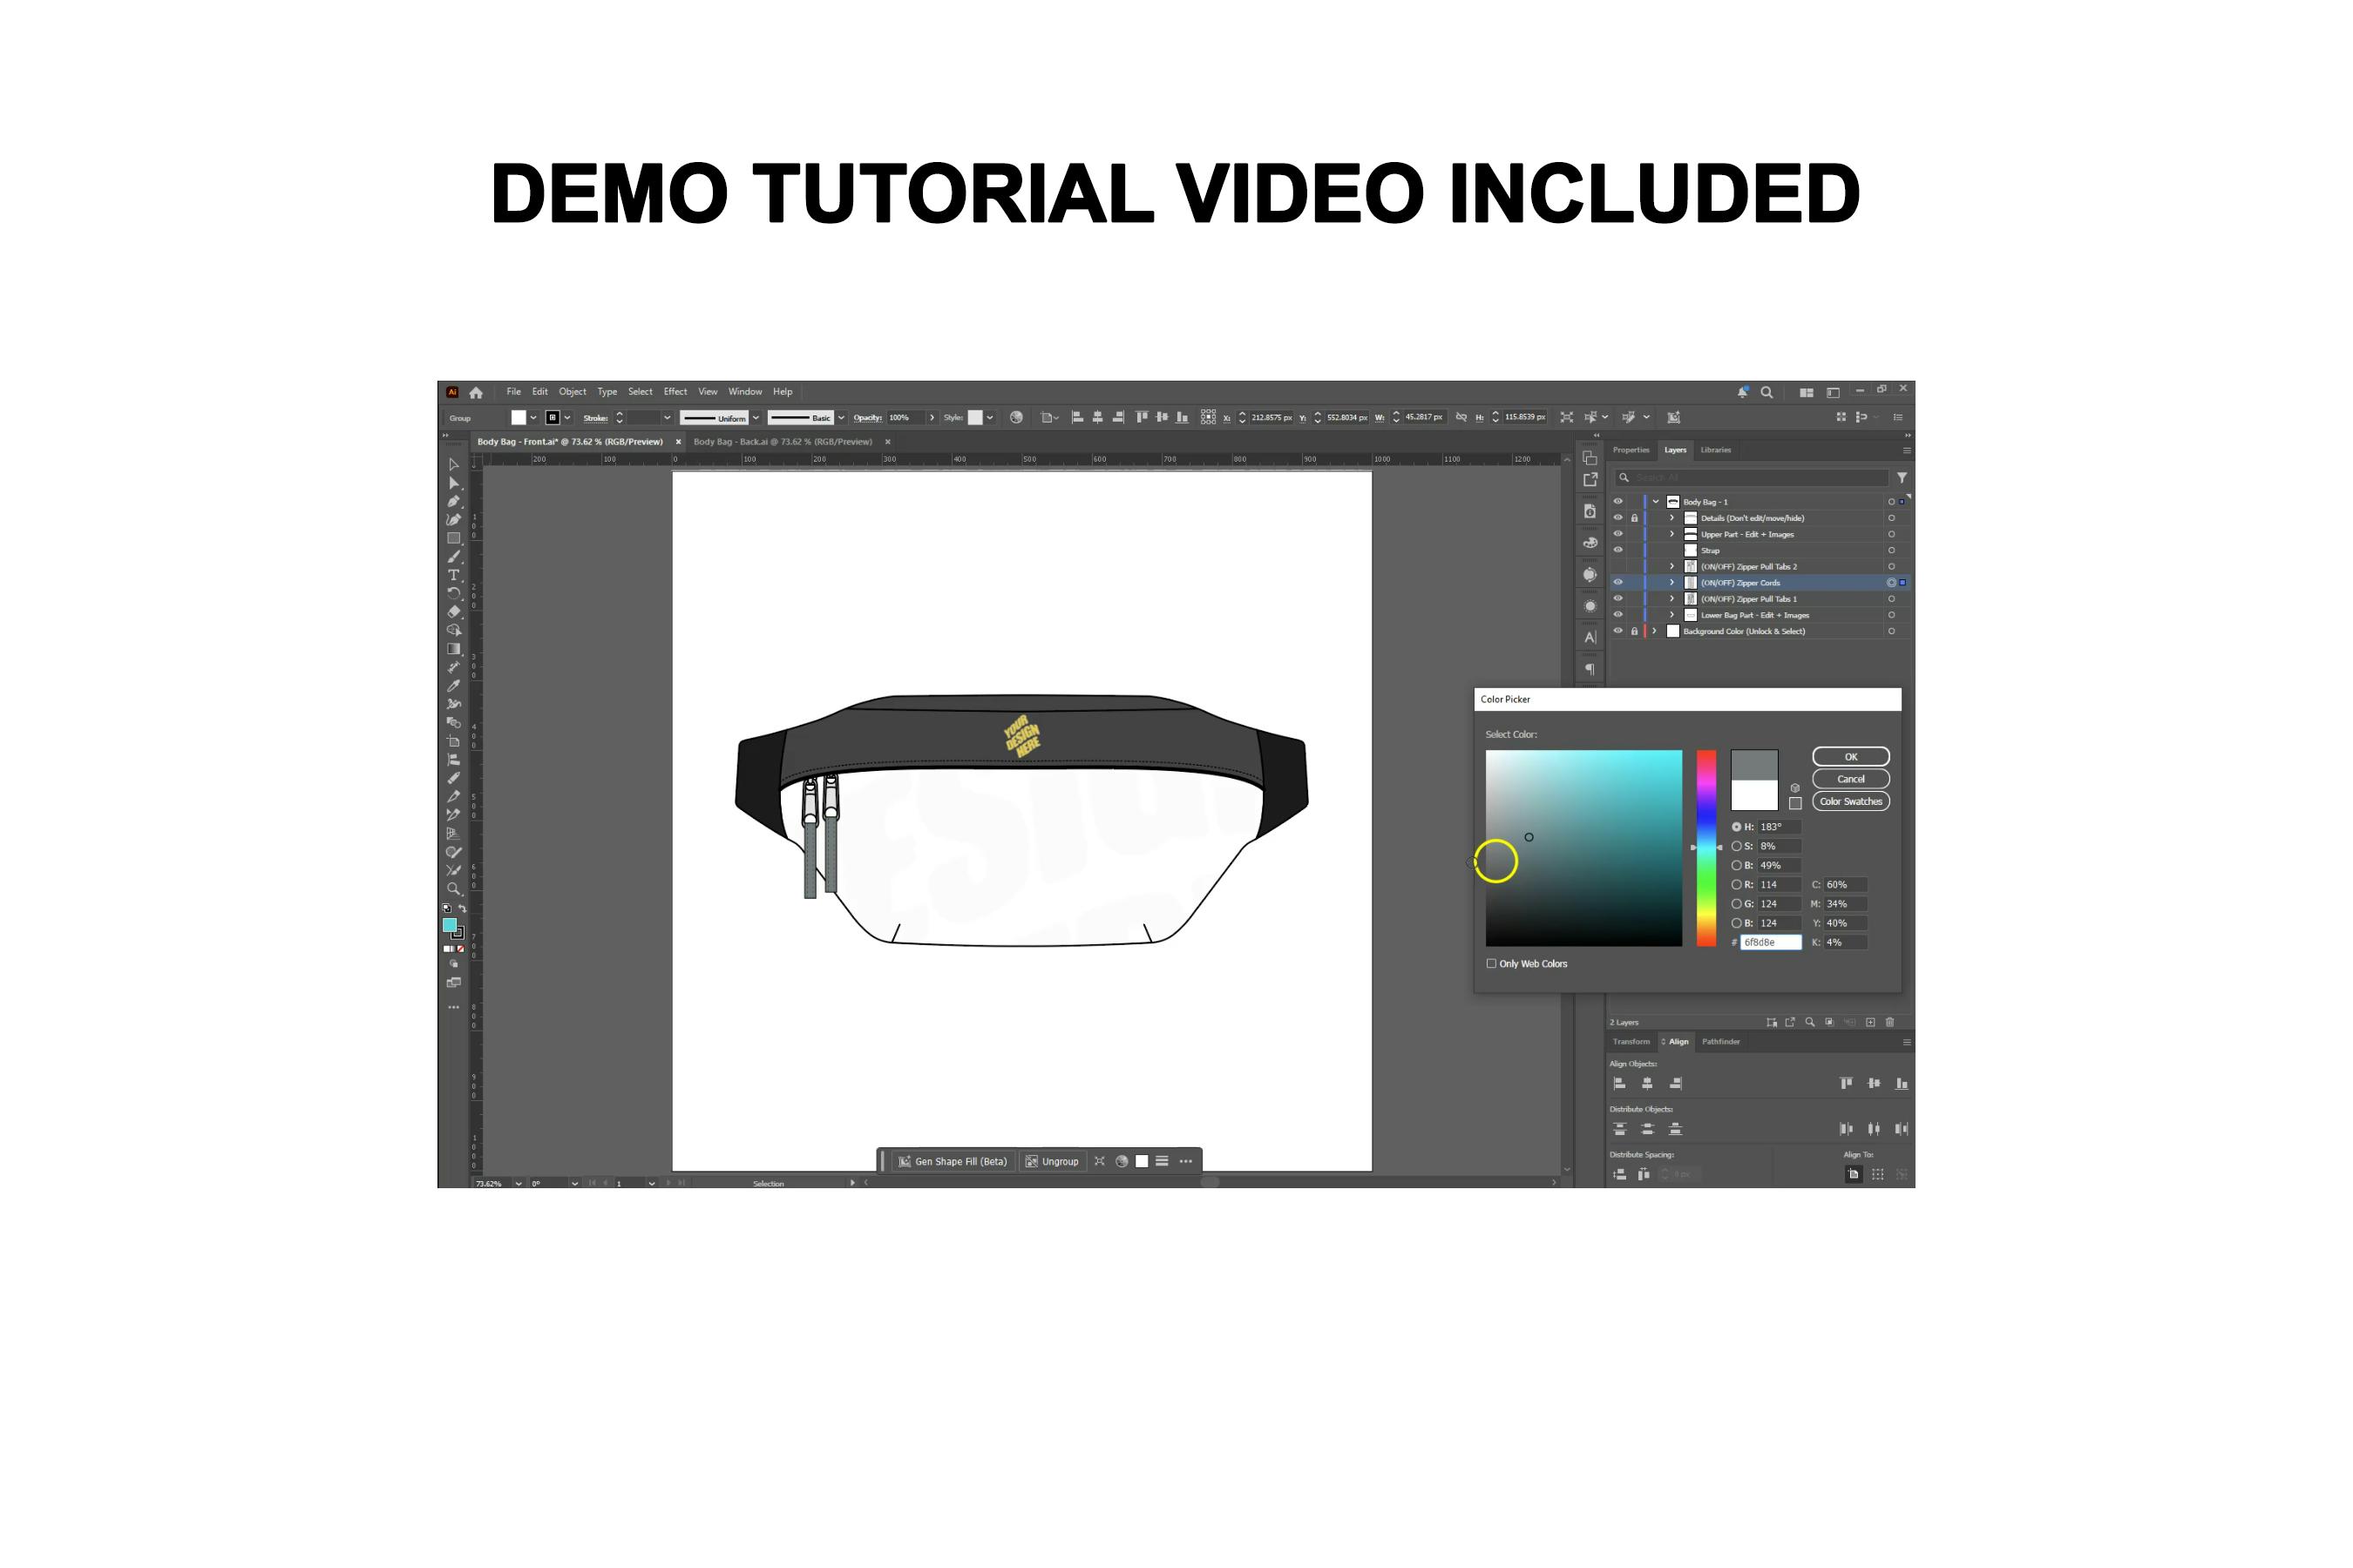
Task: Create new layer in Layers panel
Action: pyautogui.click(x=1870, y=1022)
